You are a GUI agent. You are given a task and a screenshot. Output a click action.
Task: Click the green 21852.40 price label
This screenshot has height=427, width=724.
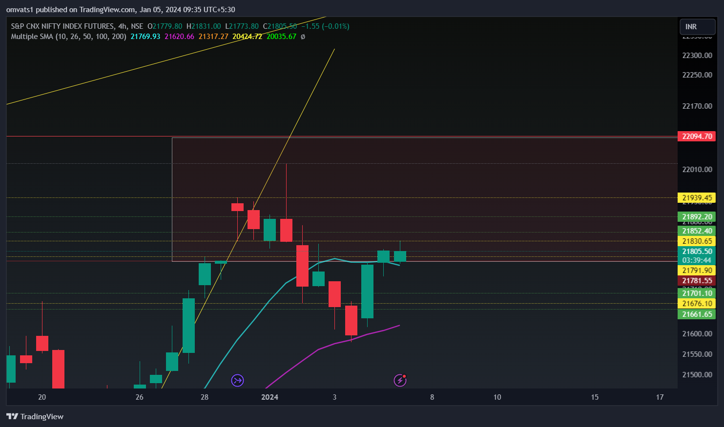coord(697,231)
